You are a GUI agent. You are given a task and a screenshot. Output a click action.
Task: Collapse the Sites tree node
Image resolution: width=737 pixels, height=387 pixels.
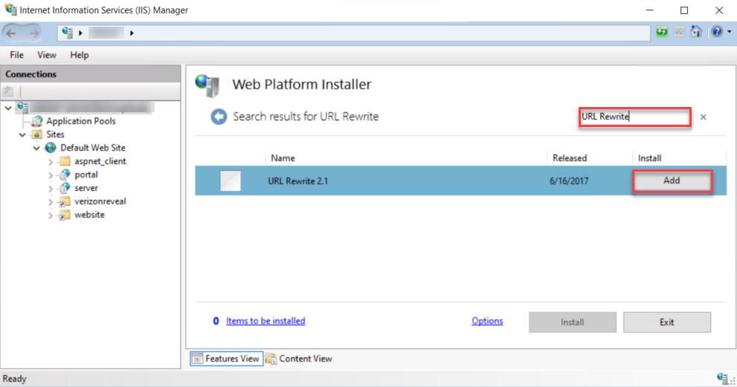(x=22, y=134)
